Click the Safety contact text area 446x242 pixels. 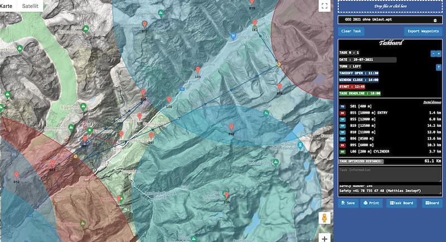(390, 189)
